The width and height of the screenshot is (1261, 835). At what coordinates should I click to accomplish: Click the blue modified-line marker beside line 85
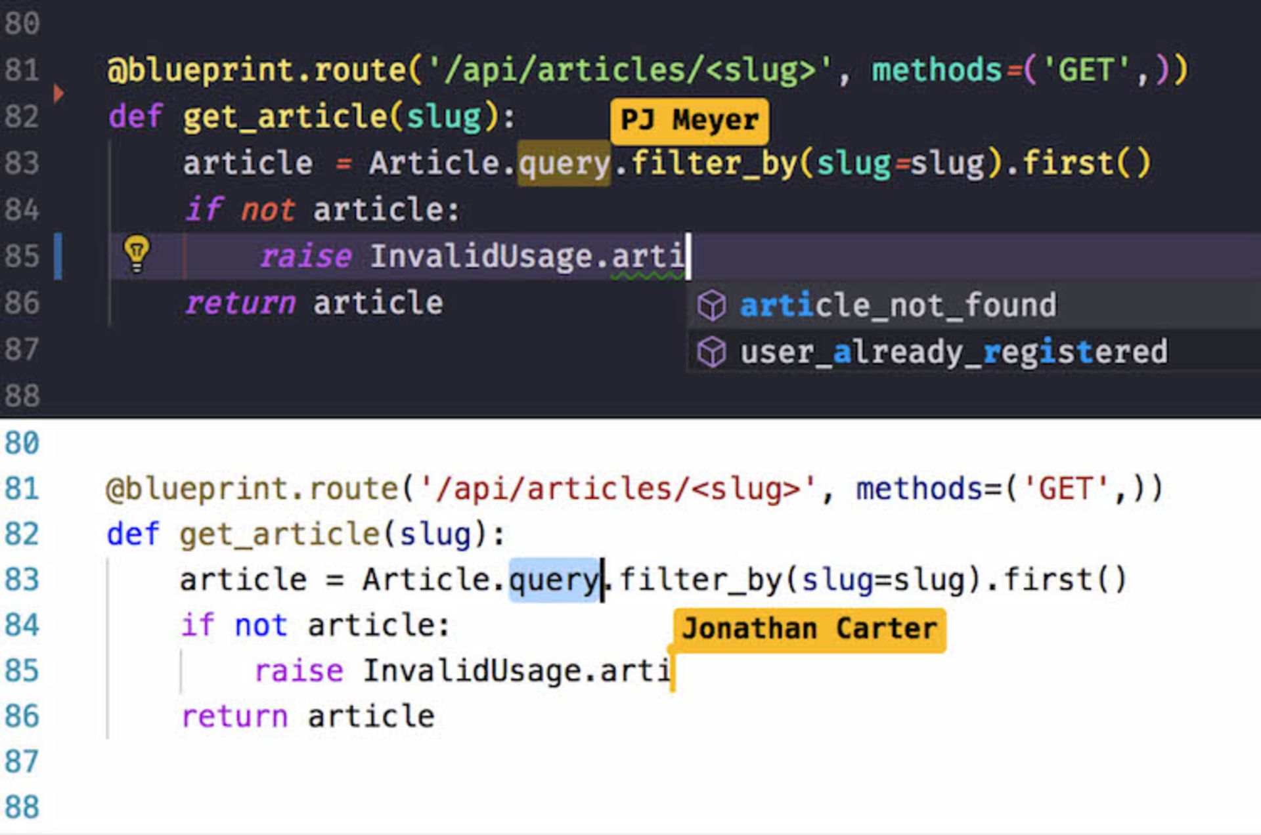pos(58,256)
